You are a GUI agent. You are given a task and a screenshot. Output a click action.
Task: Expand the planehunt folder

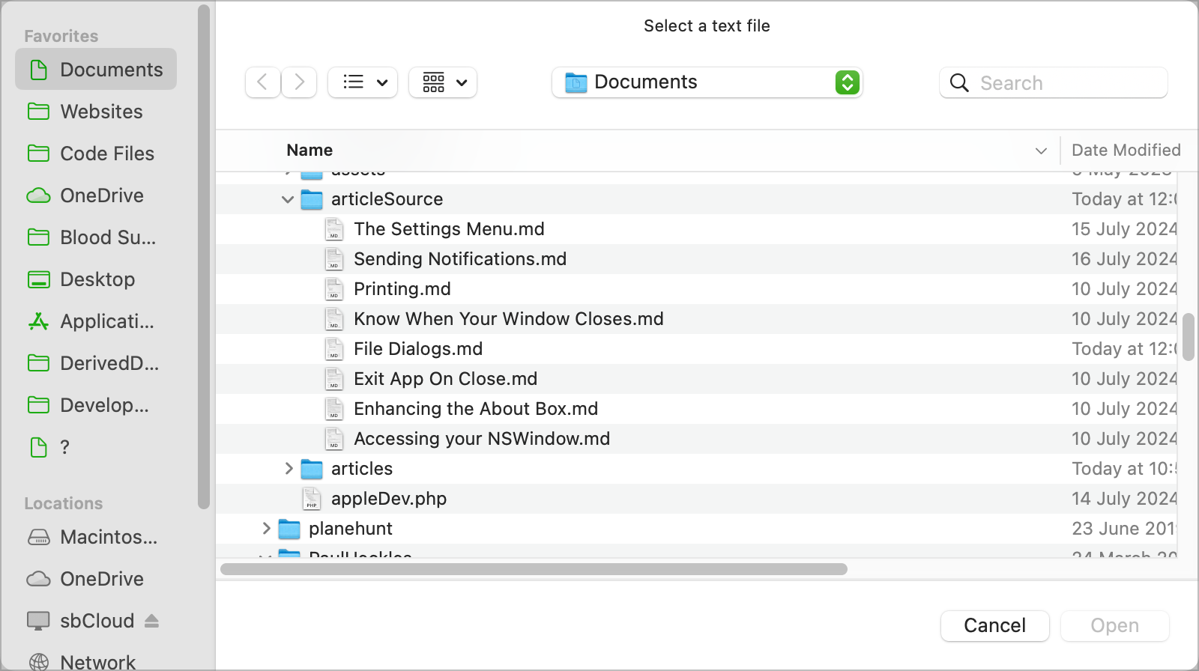point(266,529)
